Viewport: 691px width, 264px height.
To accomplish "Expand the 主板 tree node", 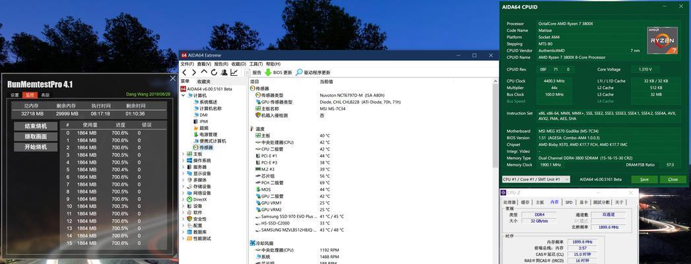I will pyautogui.click(x=183, y=154).
